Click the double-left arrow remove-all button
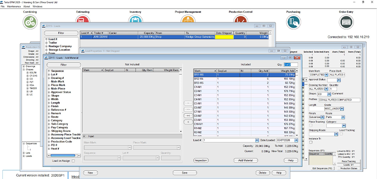 tap(188, 115)
